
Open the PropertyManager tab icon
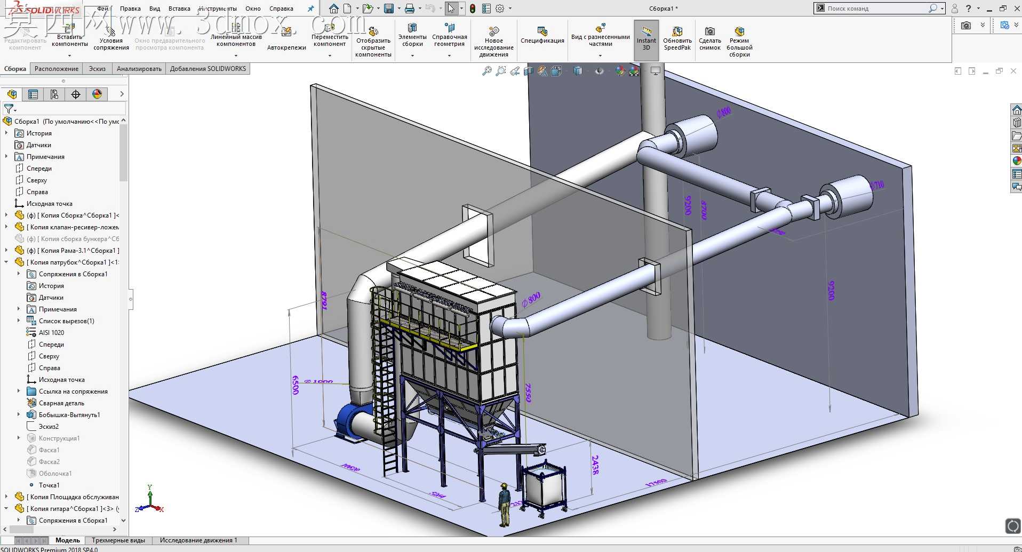point(33,94)
